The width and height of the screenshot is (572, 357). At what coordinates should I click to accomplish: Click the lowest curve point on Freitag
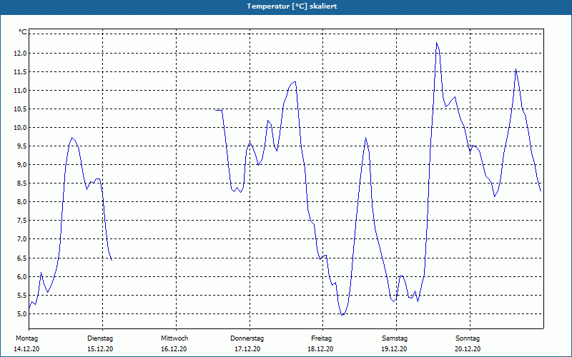[342, 315]
